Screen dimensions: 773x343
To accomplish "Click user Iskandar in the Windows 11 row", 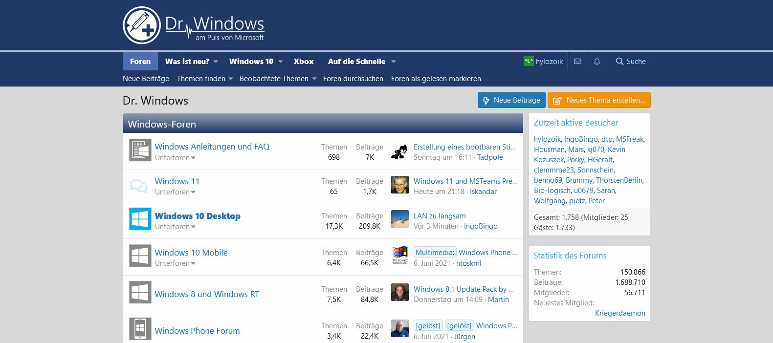I will [483, 192].
